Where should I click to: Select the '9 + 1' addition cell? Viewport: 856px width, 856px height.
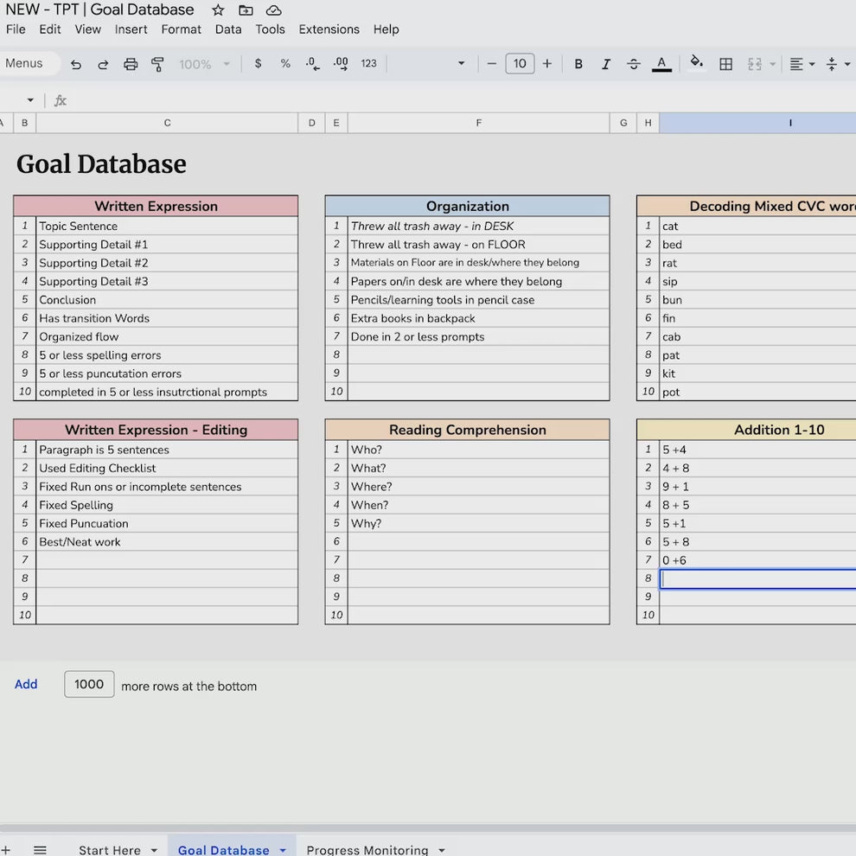pyautogui.click(x=757, y=487)
